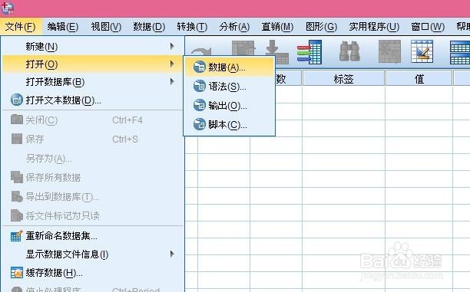Open the 文件(F) menu
The width and height of the screenshot is (470, 292).
[x=21, y=27]
